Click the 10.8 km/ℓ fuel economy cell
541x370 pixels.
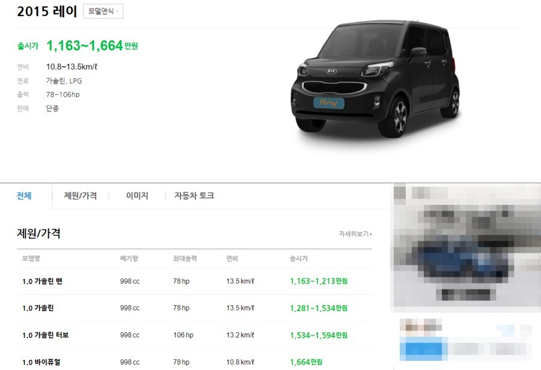(240, 362)
